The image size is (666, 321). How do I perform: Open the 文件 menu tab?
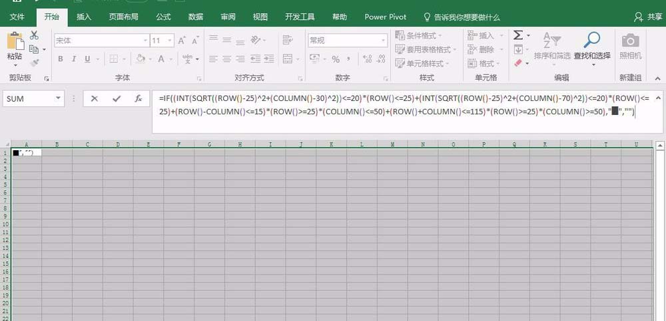click(17, 17)
